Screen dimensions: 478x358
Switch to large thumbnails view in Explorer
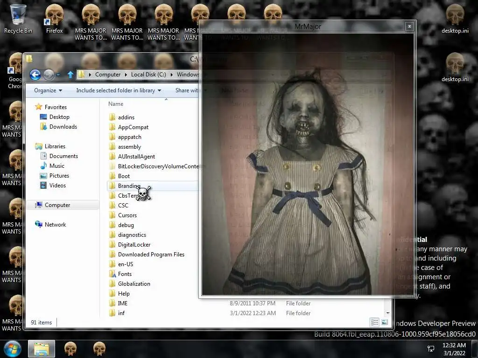pyautogui.click(x=385, y=322)
